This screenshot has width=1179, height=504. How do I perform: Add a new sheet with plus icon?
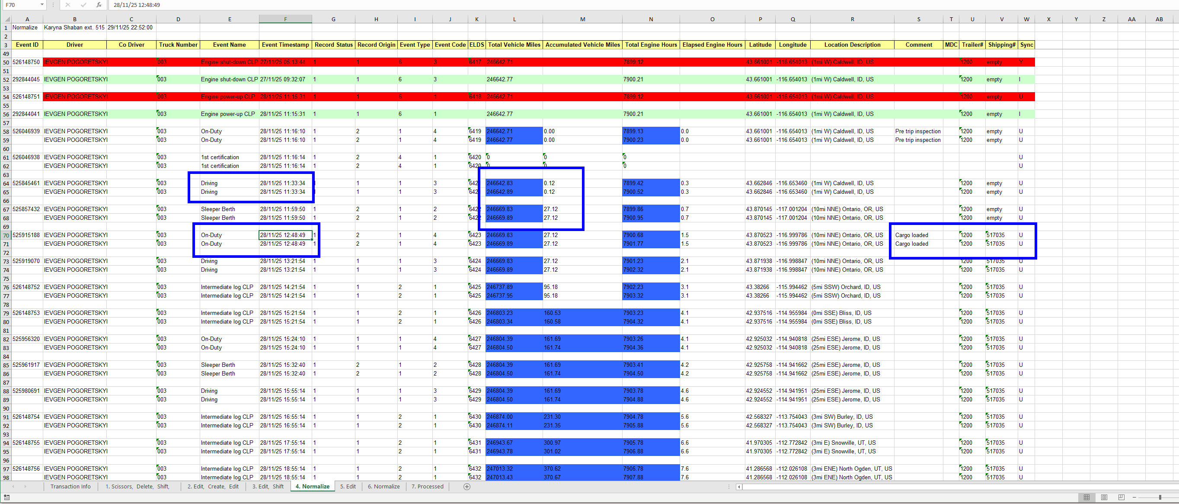[467, 487]
